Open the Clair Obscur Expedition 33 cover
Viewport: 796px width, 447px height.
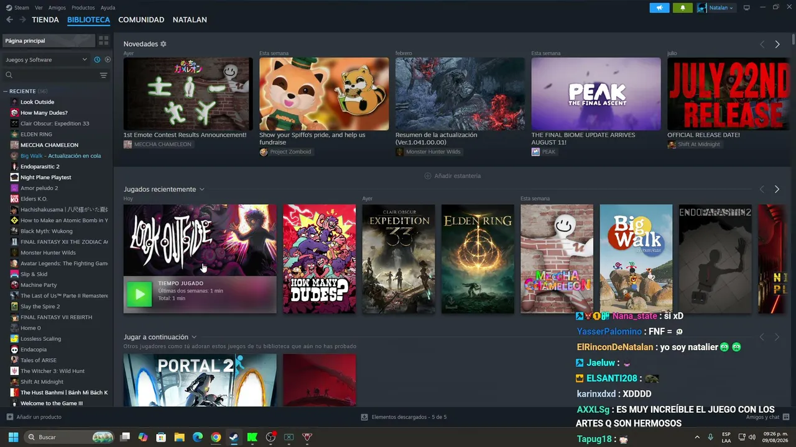tap(399, 259)
